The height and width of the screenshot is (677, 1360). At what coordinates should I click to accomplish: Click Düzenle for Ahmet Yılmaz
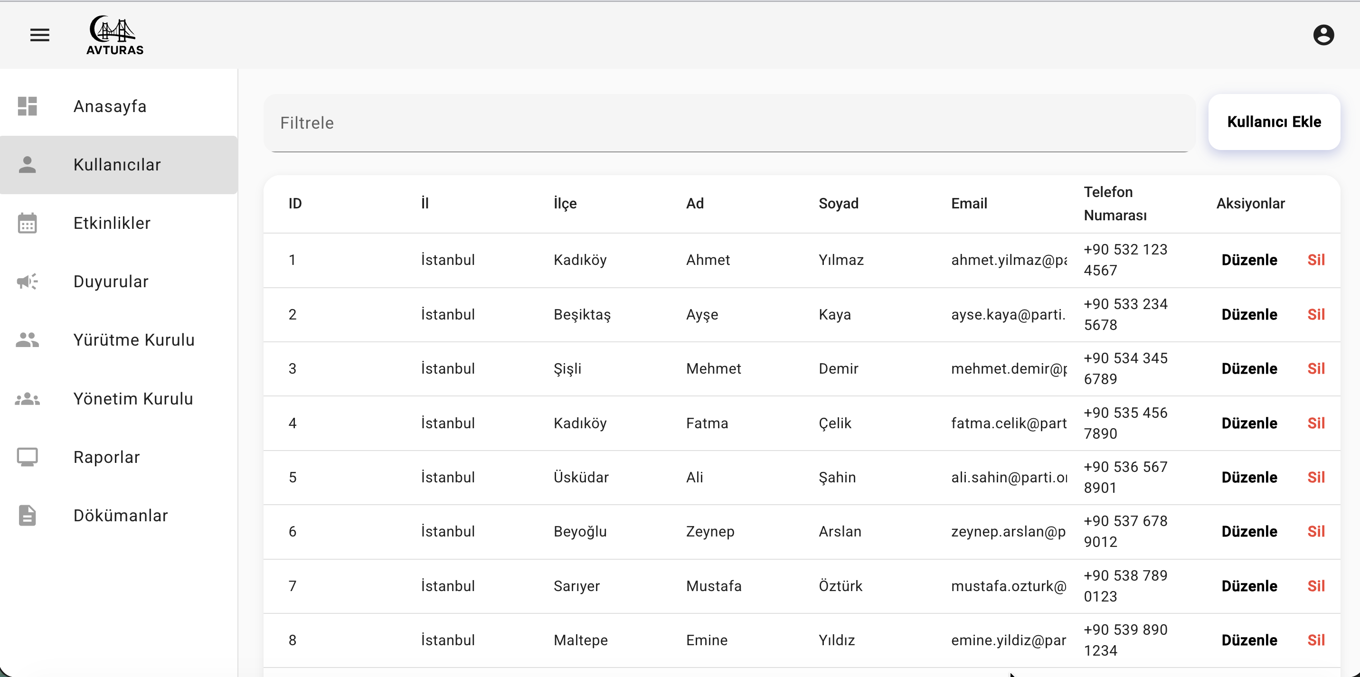click(1249, 260)
